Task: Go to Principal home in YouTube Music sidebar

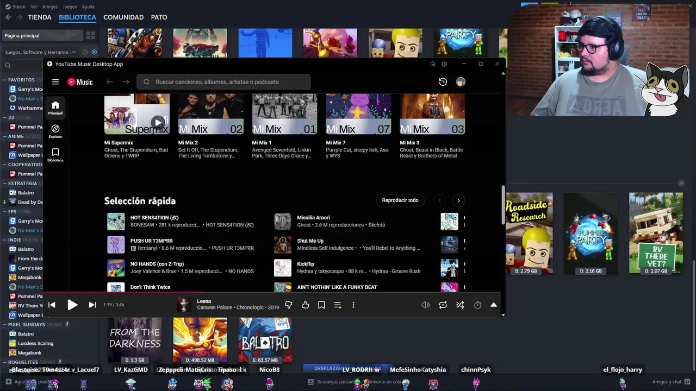Action: (55, 108)
